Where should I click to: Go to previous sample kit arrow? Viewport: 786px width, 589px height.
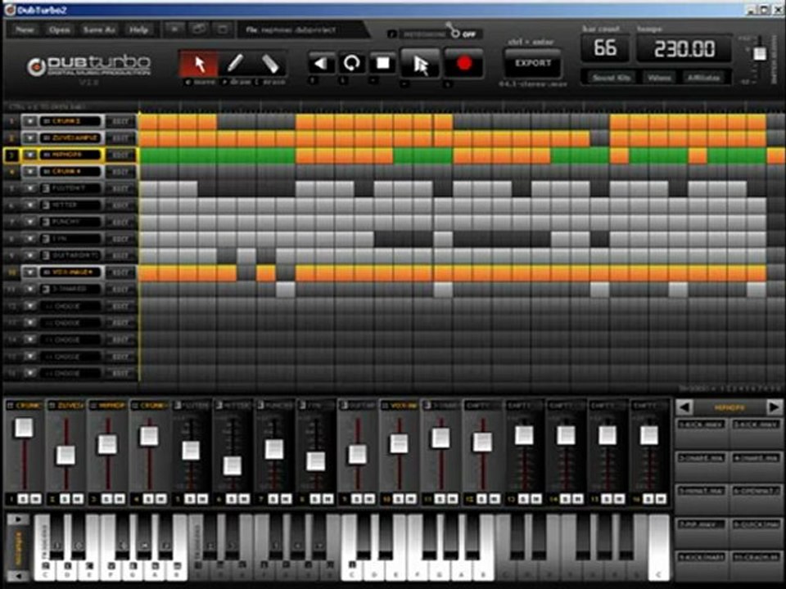(x=684, y=407)
